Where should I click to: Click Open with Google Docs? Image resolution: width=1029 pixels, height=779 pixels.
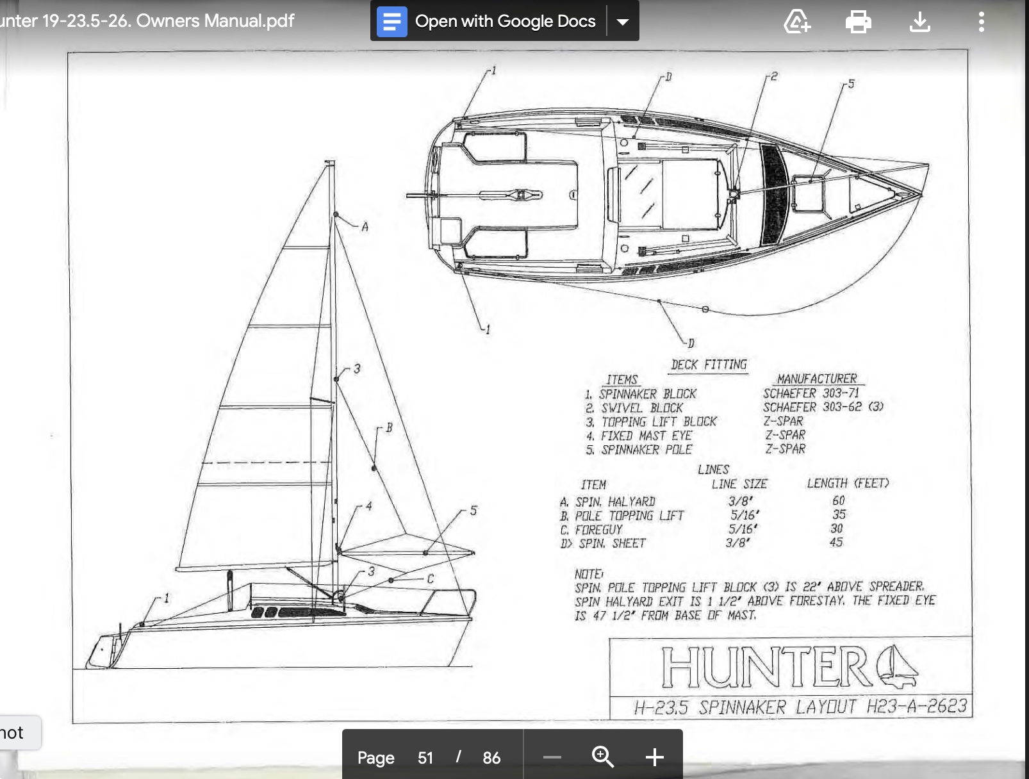tap(505, 22)
